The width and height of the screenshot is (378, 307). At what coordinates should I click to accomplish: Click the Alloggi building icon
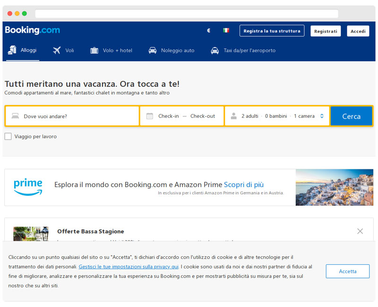pos(12,50)
